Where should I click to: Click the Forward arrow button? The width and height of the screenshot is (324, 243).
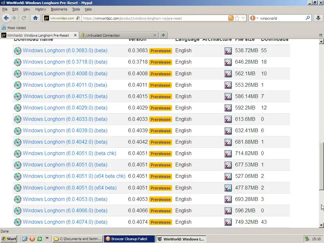(14, 18)
